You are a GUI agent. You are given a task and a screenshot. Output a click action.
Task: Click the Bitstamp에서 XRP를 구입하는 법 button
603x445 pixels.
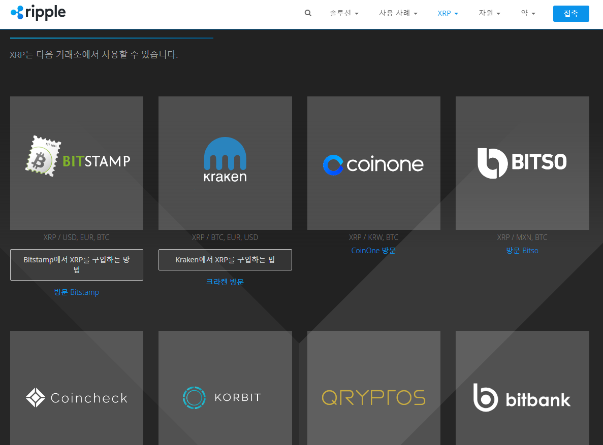76,264
